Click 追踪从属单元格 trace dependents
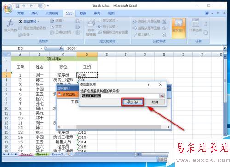 [146, 28]
